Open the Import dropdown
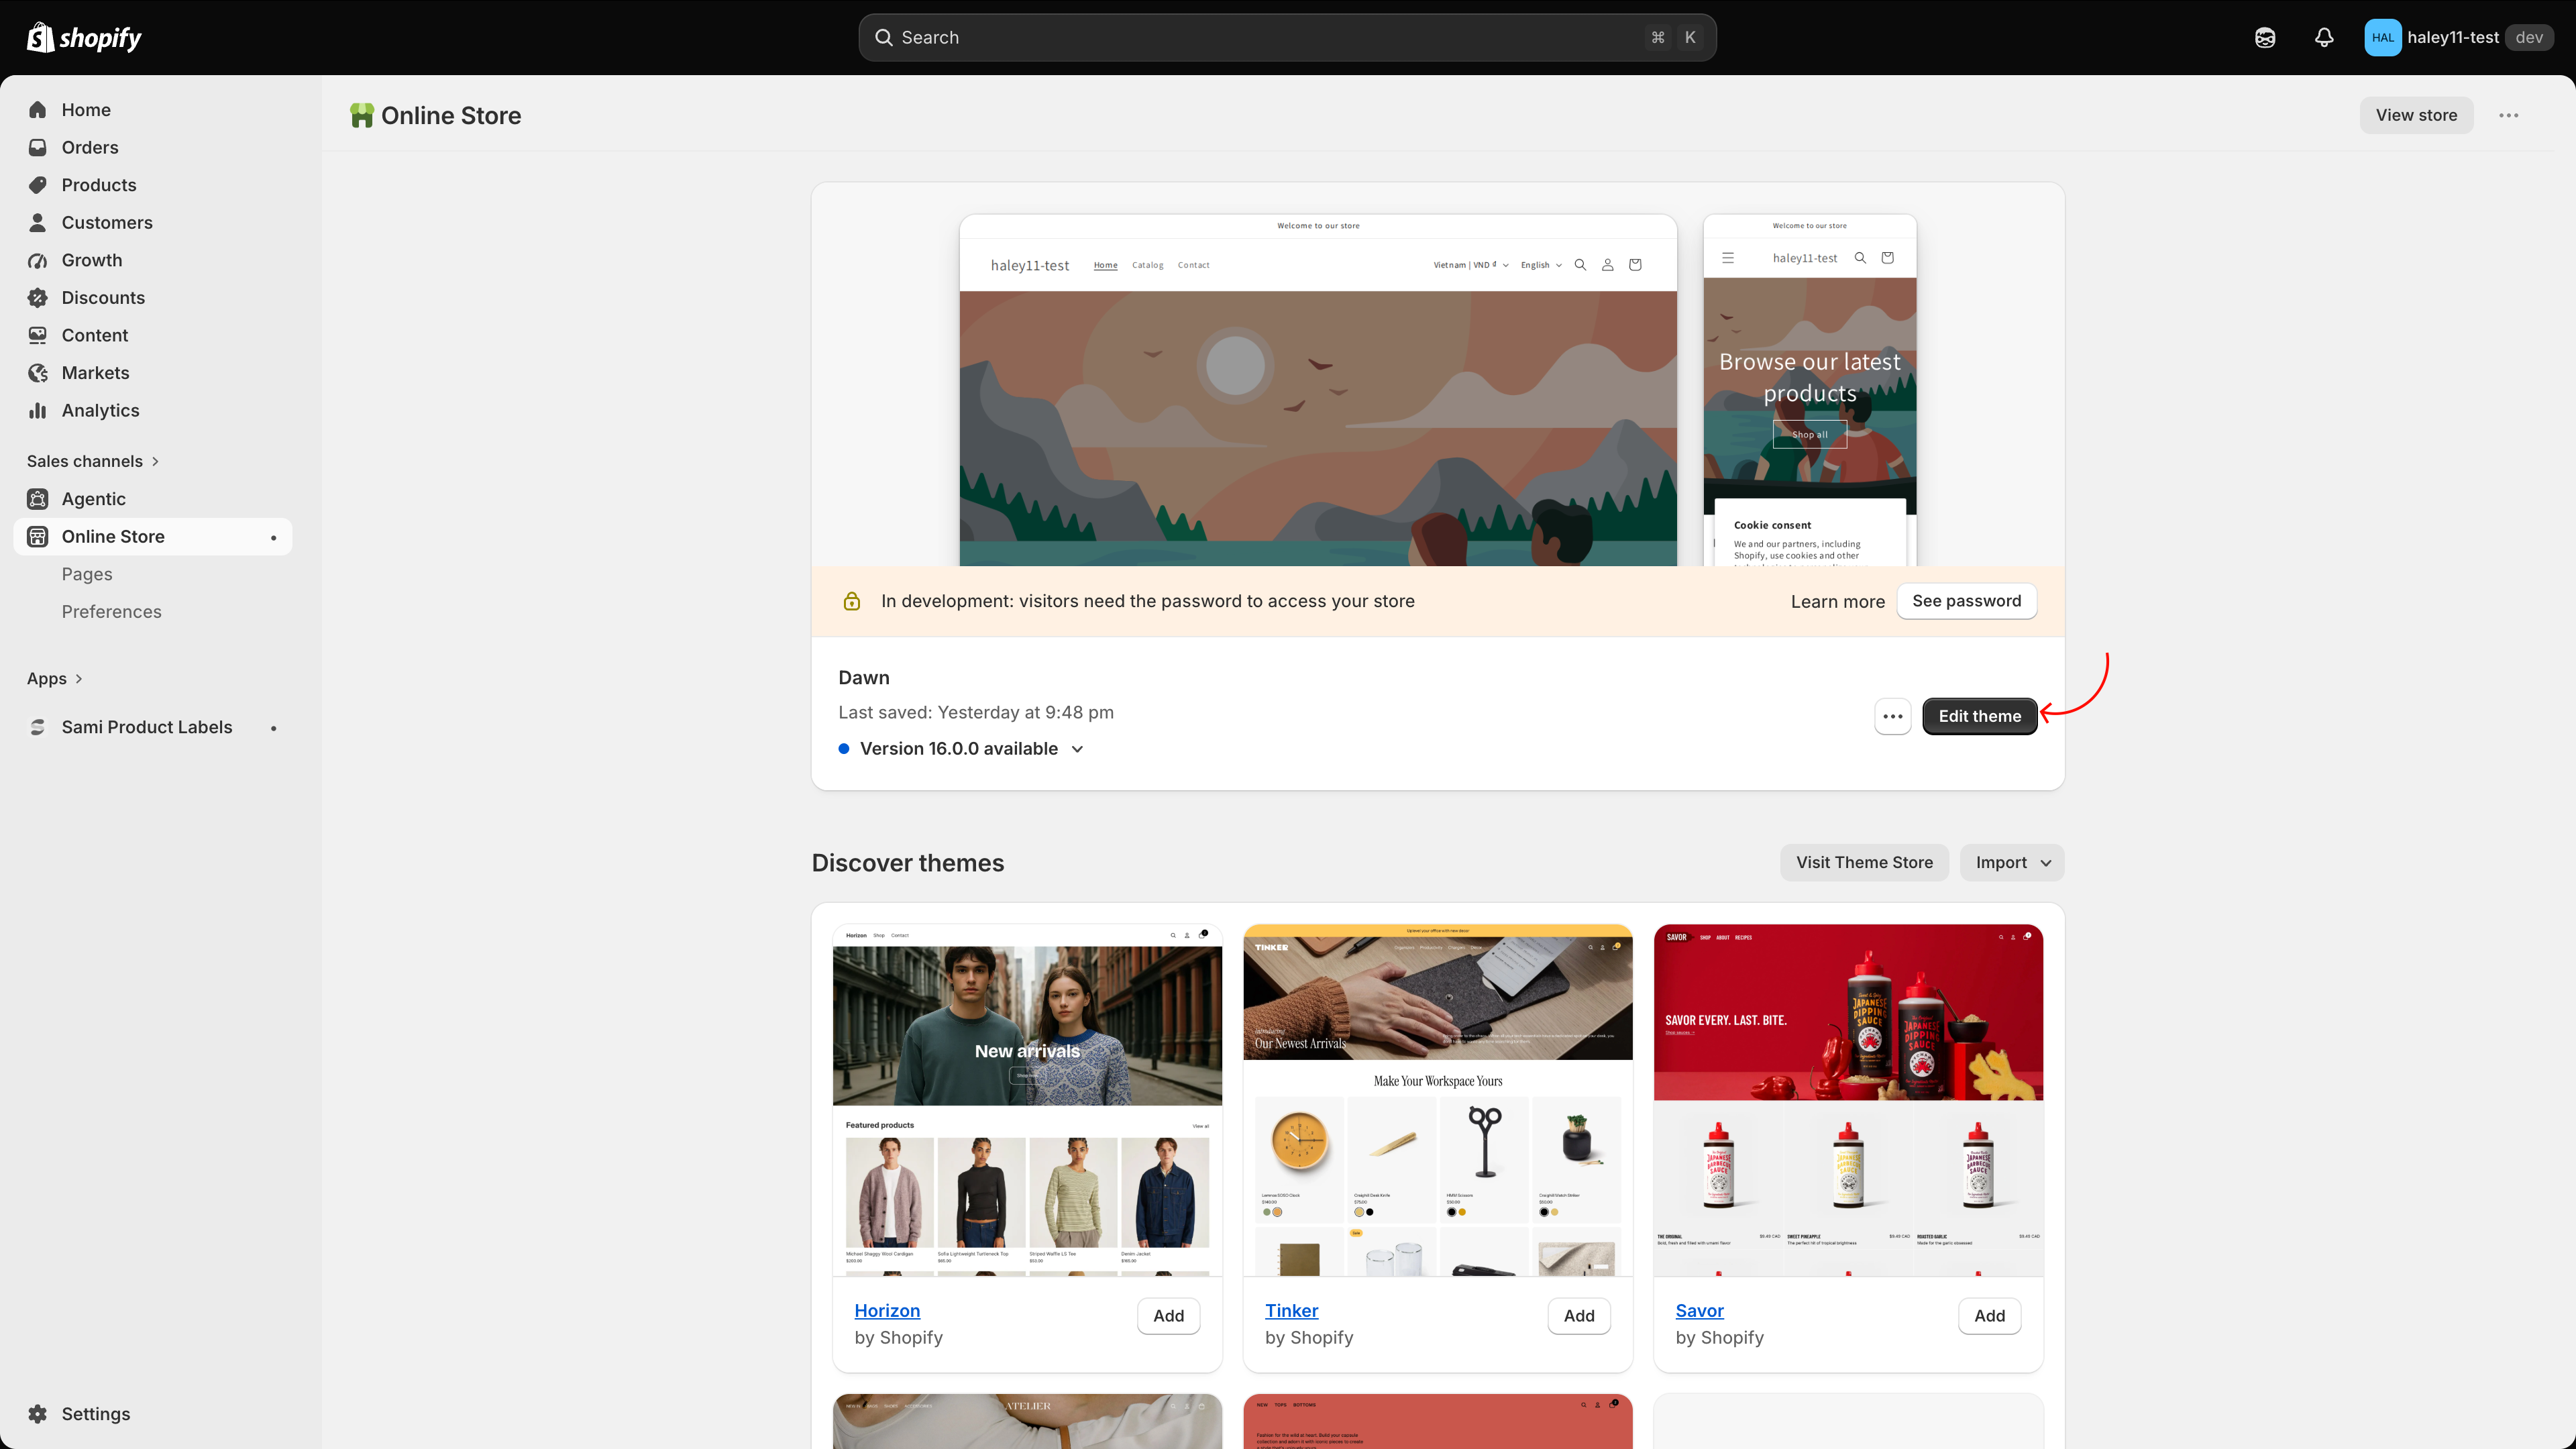This screenshot has width=2576, height=1449. pos(2012,862)
